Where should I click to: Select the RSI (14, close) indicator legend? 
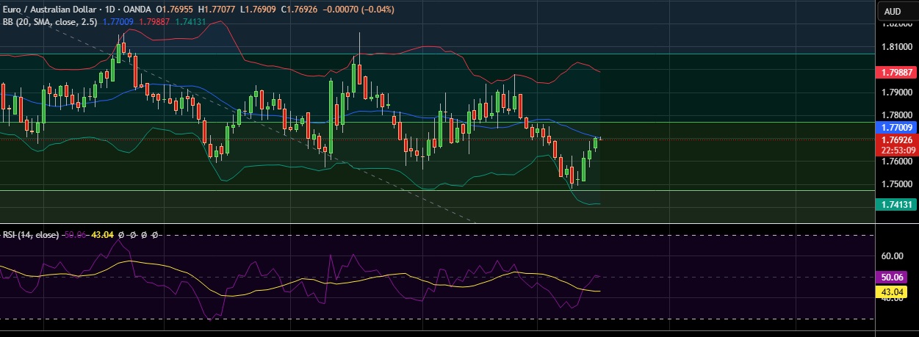tap(21, 235)
